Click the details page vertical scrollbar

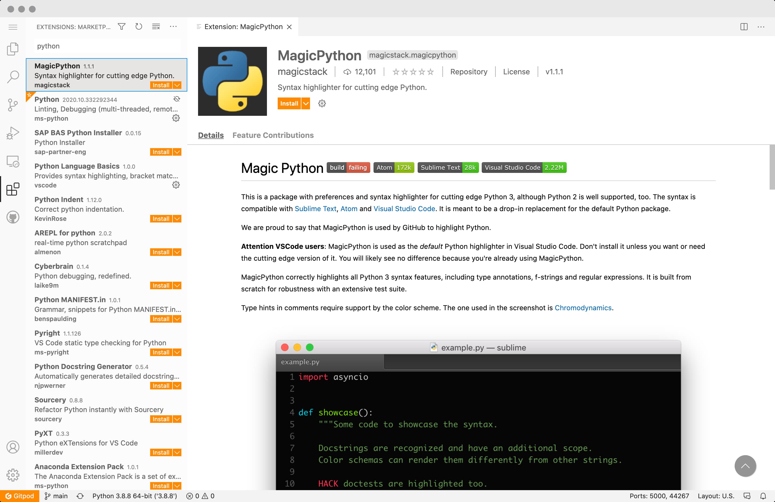[772, 167]
